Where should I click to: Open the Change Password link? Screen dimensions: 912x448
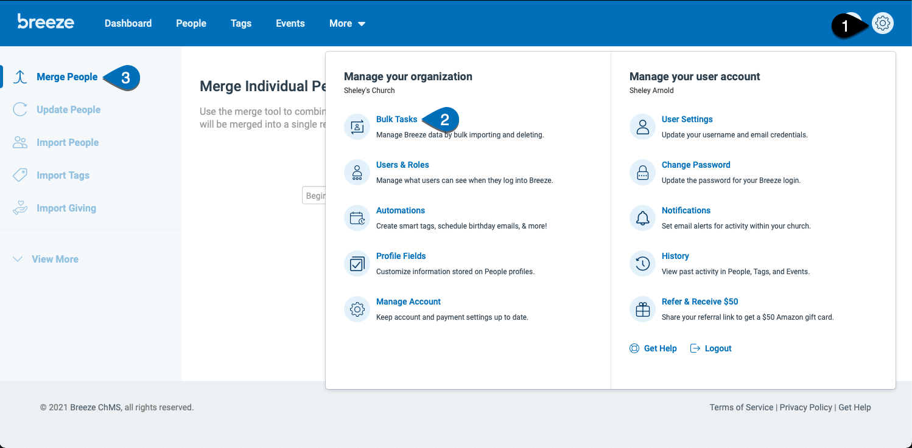696,165
